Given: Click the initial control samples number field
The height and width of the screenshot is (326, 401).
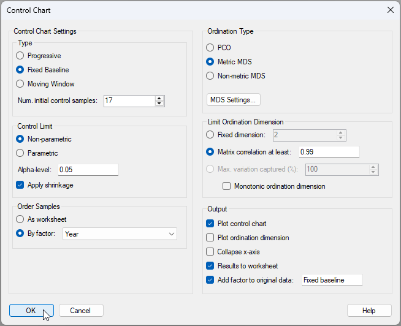Looking at the screenshot, I should [x=129, y=101].
